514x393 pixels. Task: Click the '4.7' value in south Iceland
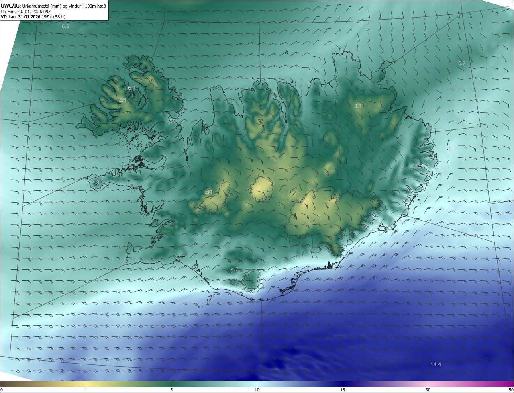click(x=235, y=269)
